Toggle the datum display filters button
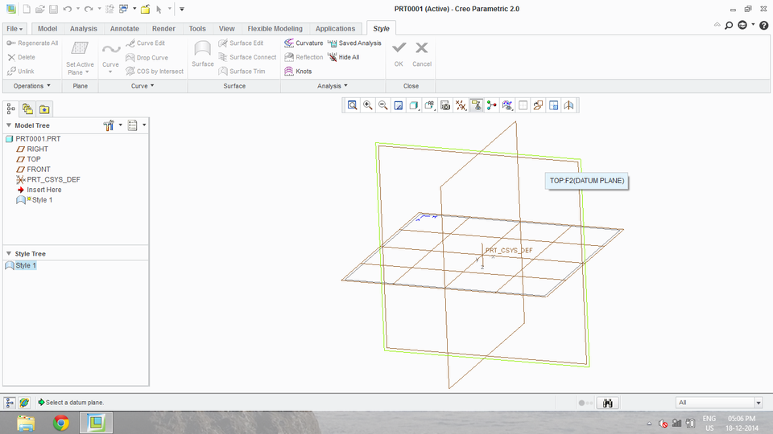 [x=461, y=105]
